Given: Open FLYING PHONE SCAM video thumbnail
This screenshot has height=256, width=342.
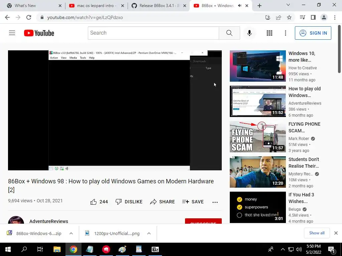Looking at the screenshot, I should pyautogui.click(x=258, y=136).
